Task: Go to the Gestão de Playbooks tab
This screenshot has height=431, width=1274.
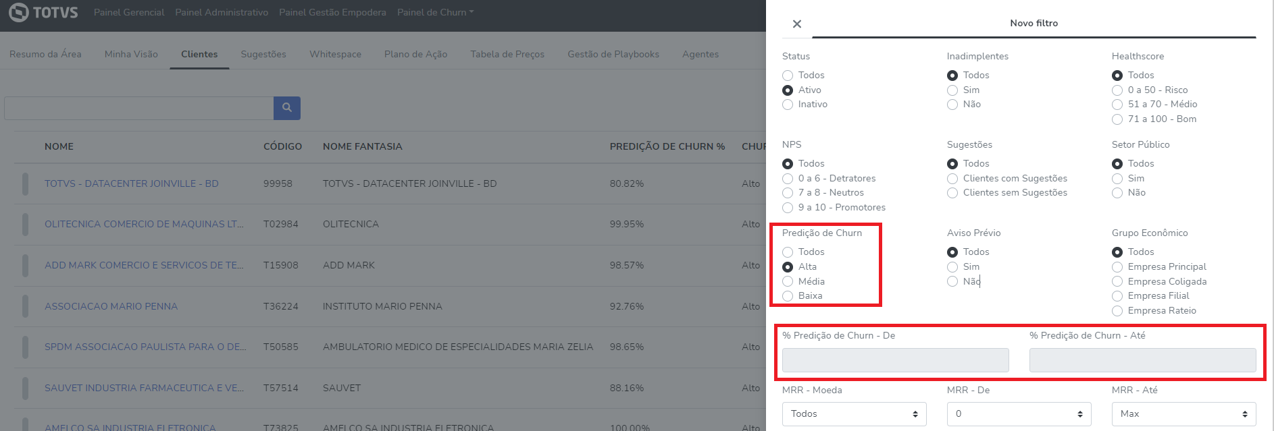Action: (x=613, y=55)
